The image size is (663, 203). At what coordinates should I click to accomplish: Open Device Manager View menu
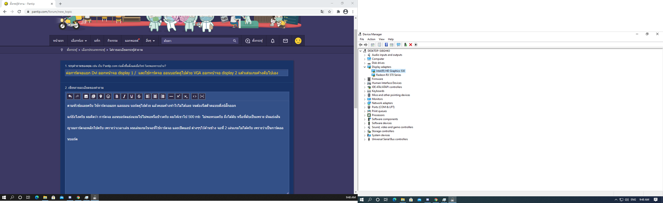click(x=382, y=39)
